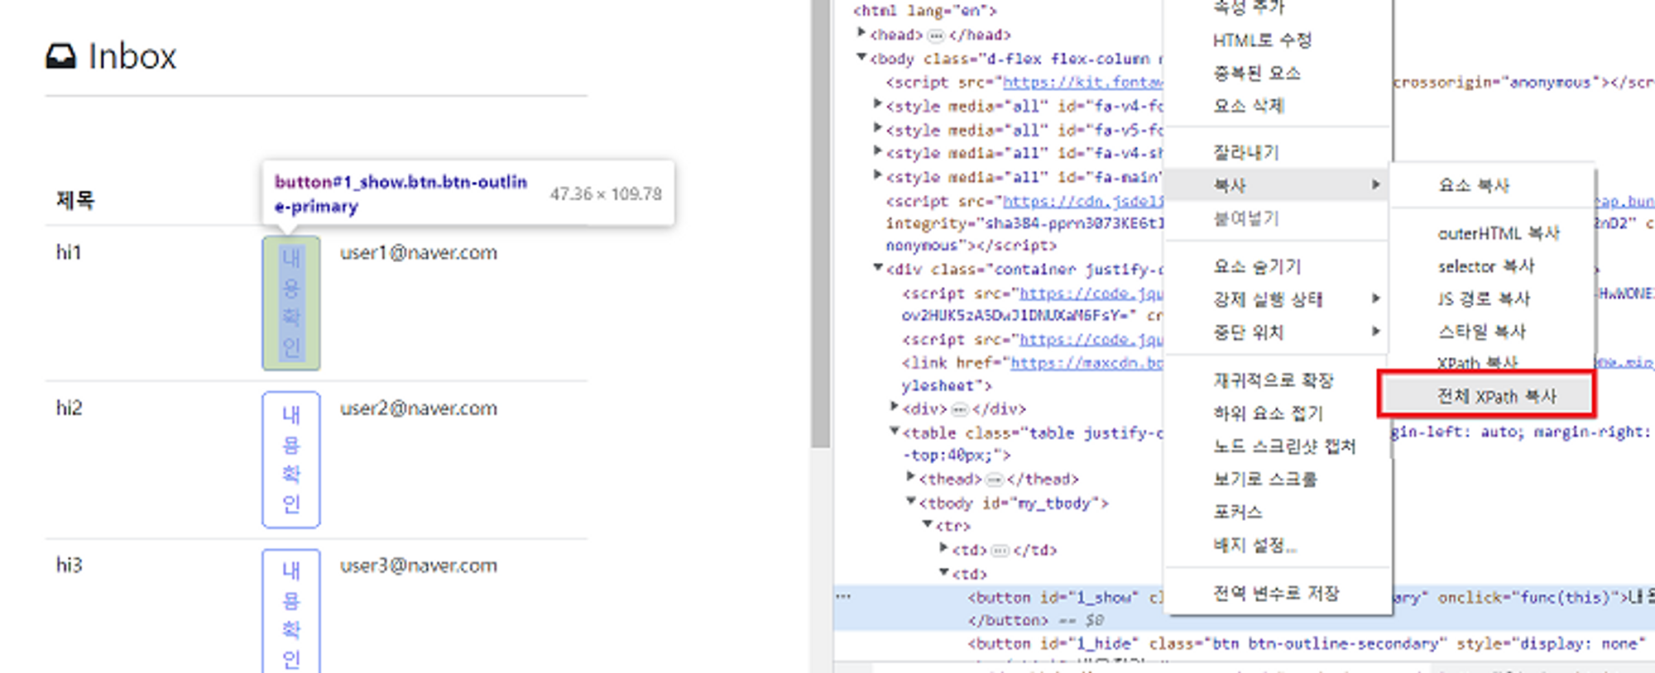
Task: Open the three-dot actions beside the selected button node
Action: click(x=843, y=597)
